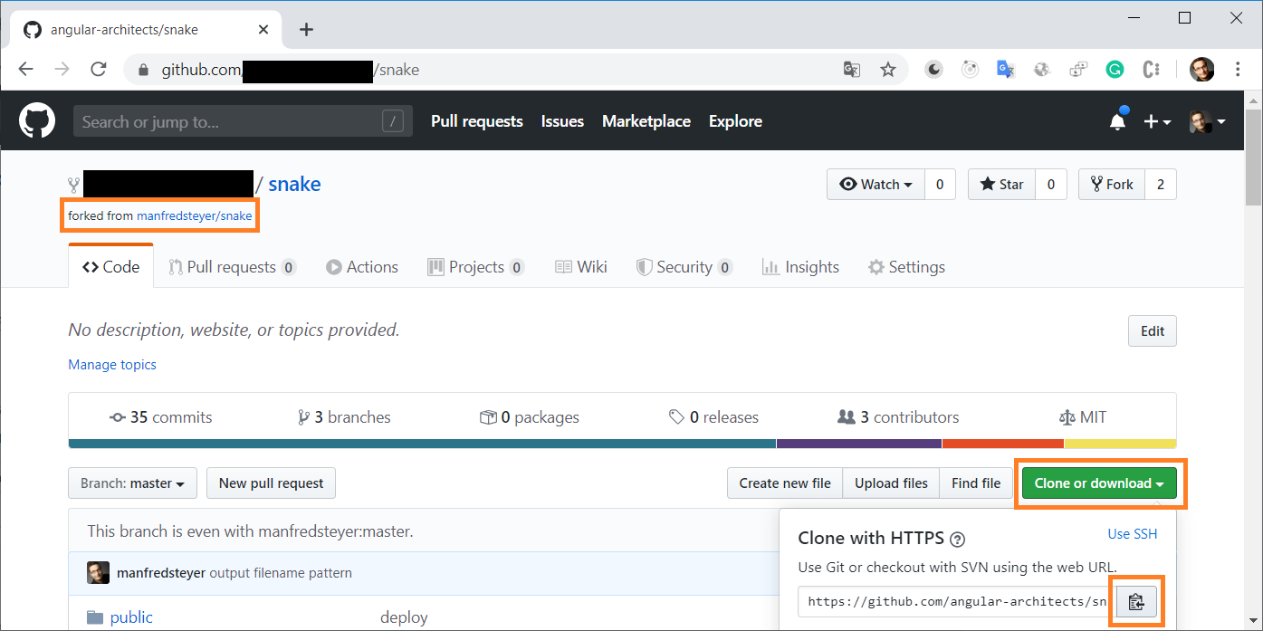
Task: Click the watchers count 0
Action: (x=940, y=185)
